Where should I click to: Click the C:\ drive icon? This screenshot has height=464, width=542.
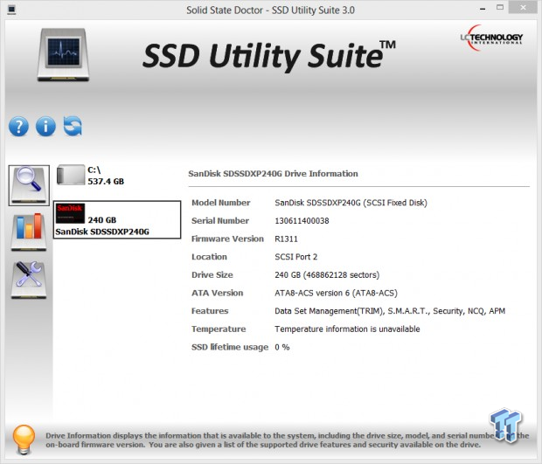(x=71, y=175)
